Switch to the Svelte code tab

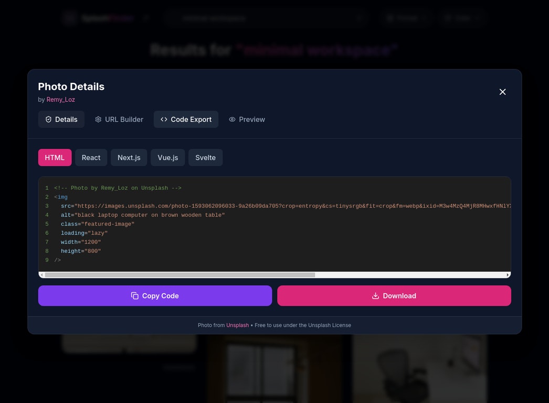tap(205, 157)
